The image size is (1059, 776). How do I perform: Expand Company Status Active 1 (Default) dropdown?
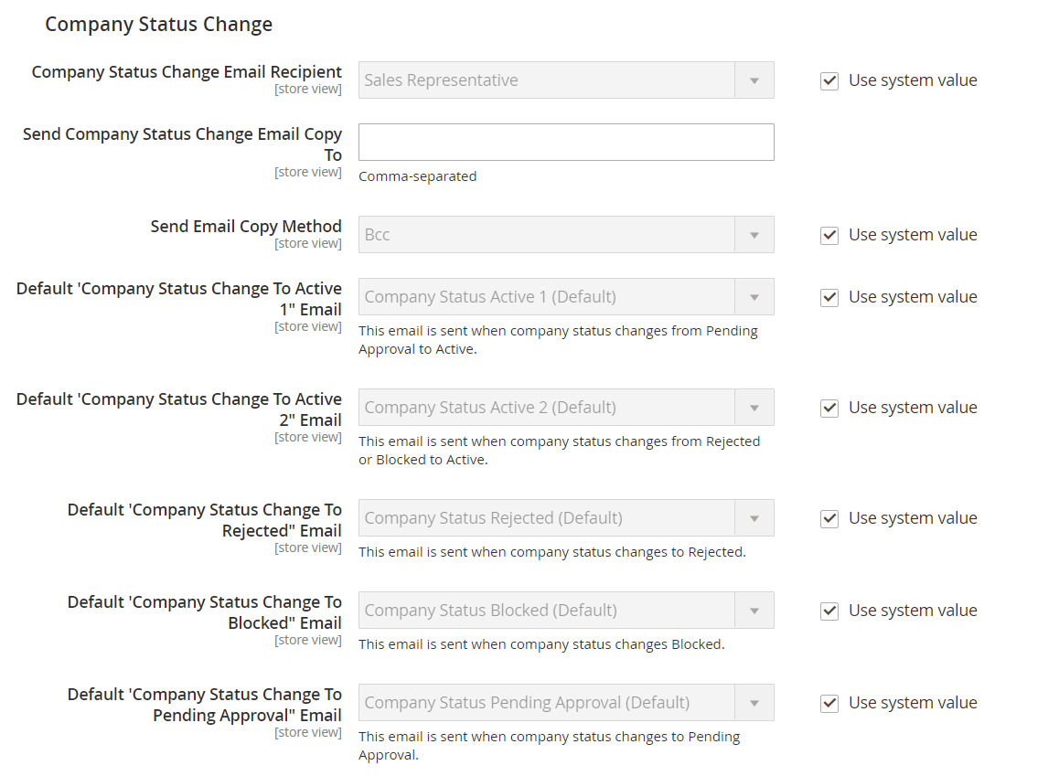coord(566,297)
